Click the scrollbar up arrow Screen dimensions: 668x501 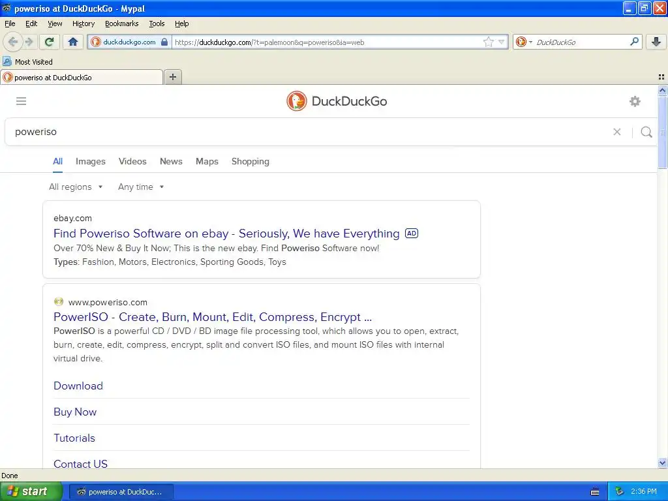click(x=662, y=90)
